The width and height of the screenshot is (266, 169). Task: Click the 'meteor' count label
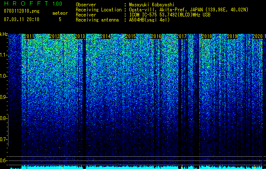coord(60,13)
